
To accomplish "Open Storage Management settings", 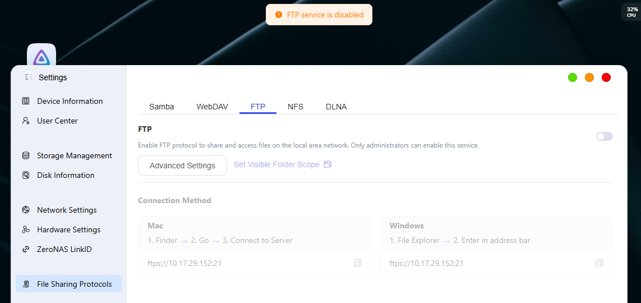I will tap(68, 155).
